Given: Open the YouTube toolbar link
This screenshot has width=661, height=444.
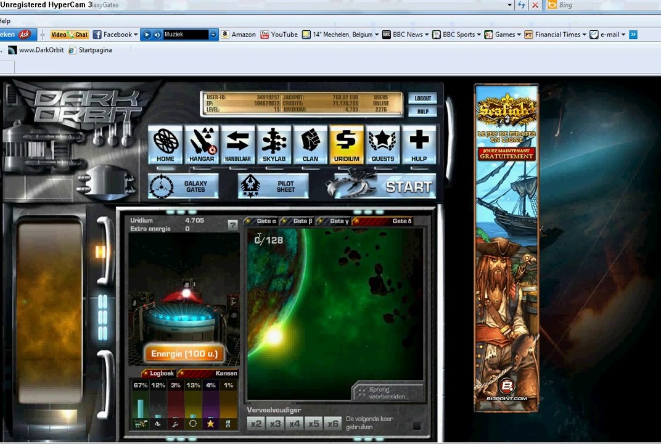Looking at the screenshot, I should pyautogui.click(x=279, y=35).
